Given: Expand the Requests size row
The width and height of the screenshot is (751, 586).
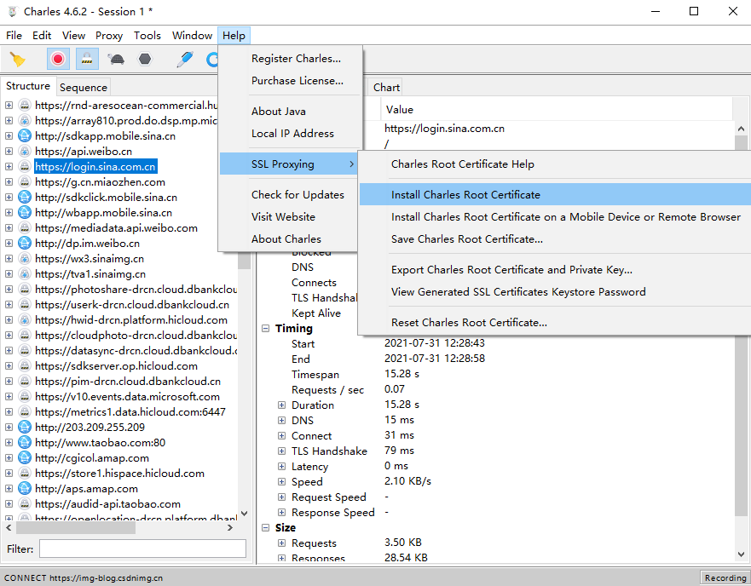Looking at the screenshot, I should 281,543.
